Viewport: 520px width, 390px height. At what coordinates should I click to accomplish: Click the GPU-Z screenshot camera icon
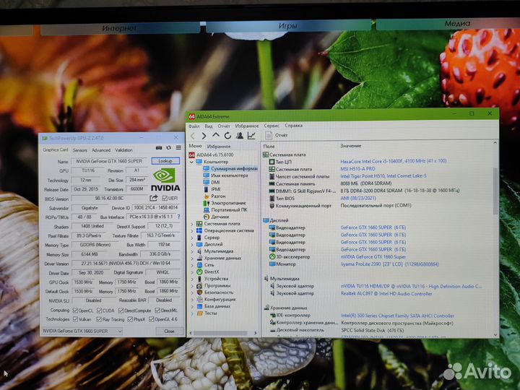pyautogui.click(x=159, y=148)
